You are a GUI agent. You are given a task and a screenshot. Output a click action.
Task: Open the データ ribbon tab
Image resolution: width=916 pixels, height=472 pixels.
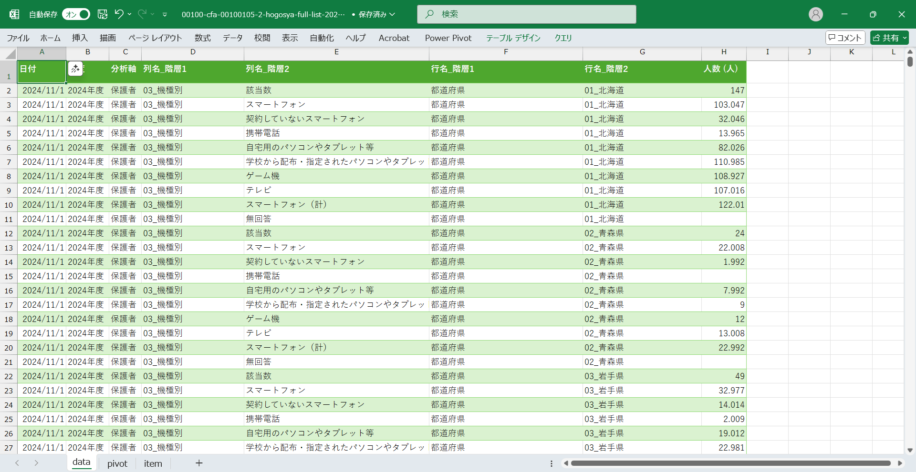click(232, 38)
